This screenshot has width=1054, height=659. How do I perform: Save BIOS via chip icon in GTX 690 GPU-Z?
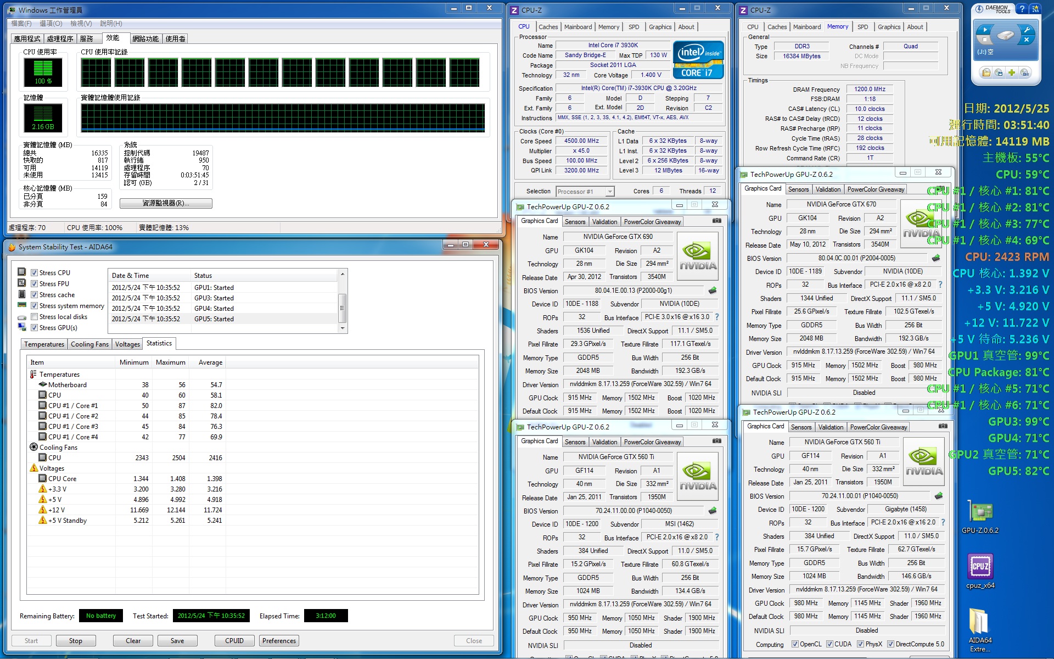click(713, 291)
